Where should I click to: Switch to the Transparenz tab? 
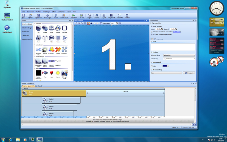159,39
